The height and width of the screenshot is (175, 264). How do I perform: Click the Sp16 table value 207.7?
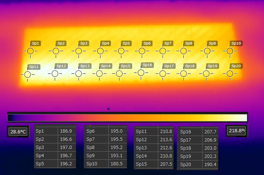click(210, 132)
